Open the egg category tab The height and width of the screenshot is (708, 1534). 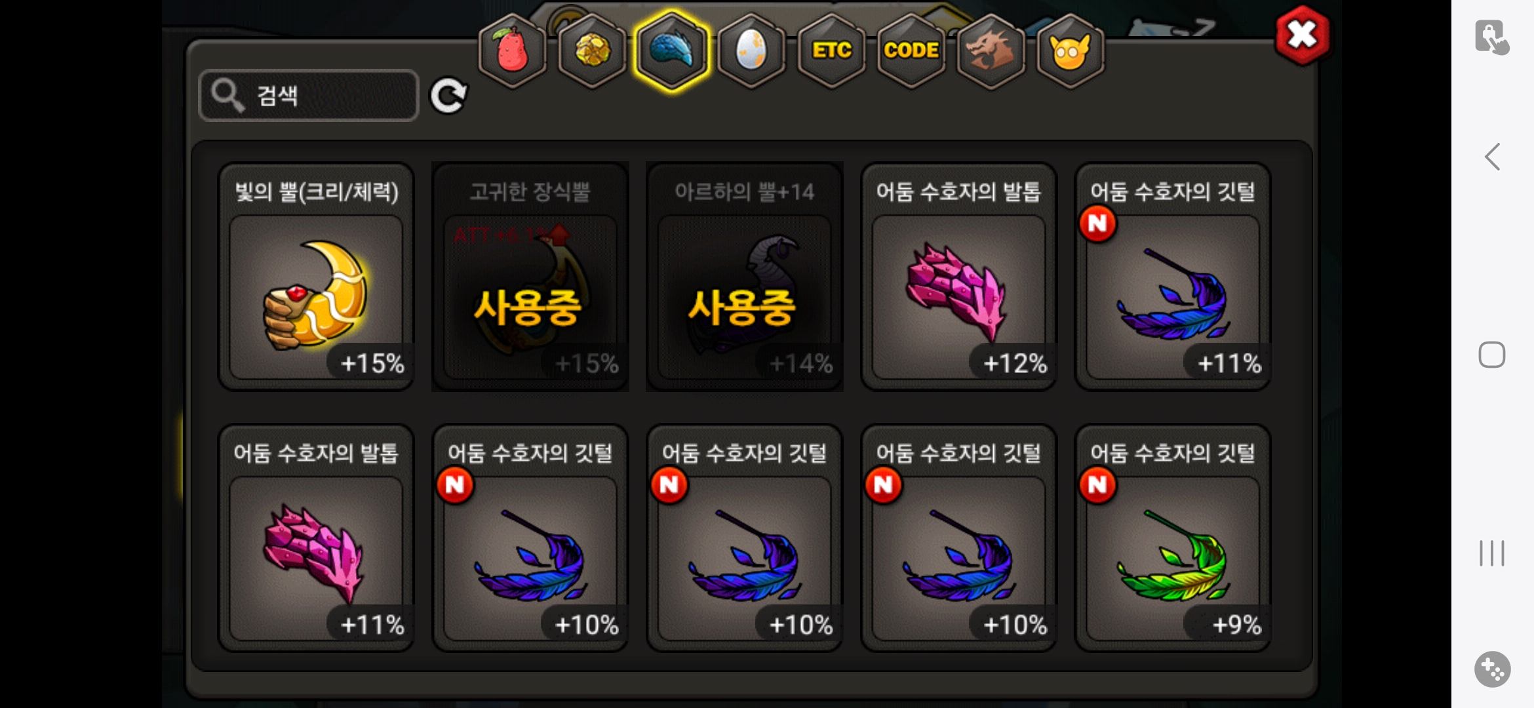(751, 50)
